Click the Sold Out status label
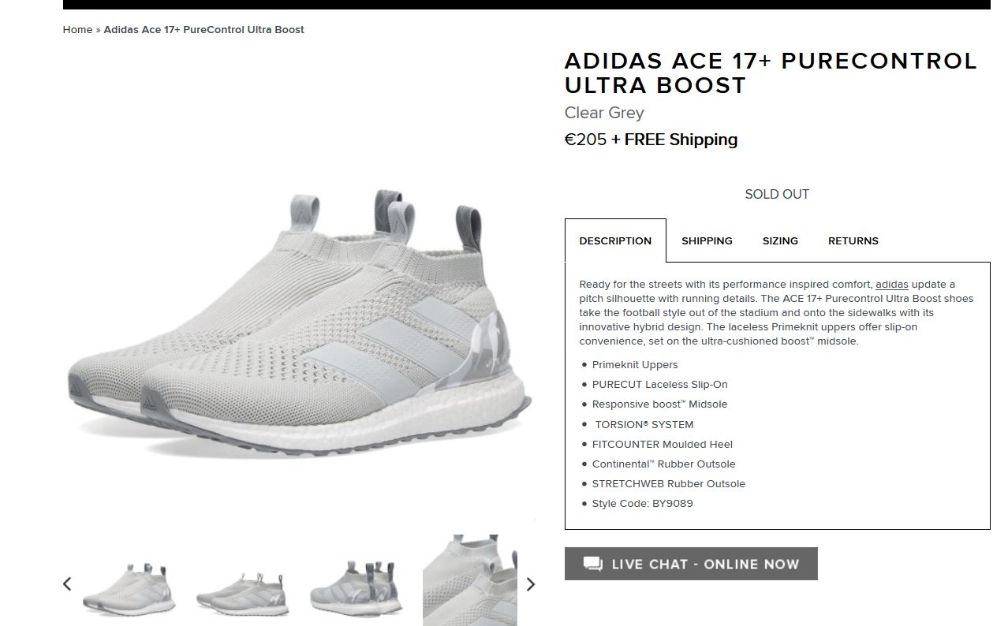1008x626 pixels. point(777,194)
